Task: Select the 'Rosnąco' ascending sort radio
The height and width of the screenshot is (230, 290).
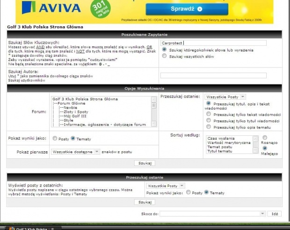Action: point(265,138)
